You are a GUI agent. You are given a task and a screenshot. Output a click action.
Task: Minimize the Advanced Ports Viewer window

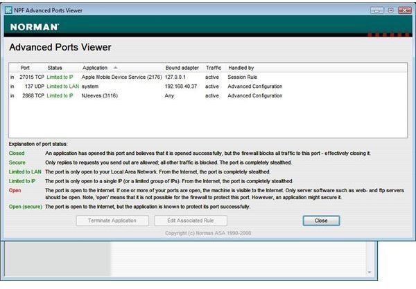376,10
